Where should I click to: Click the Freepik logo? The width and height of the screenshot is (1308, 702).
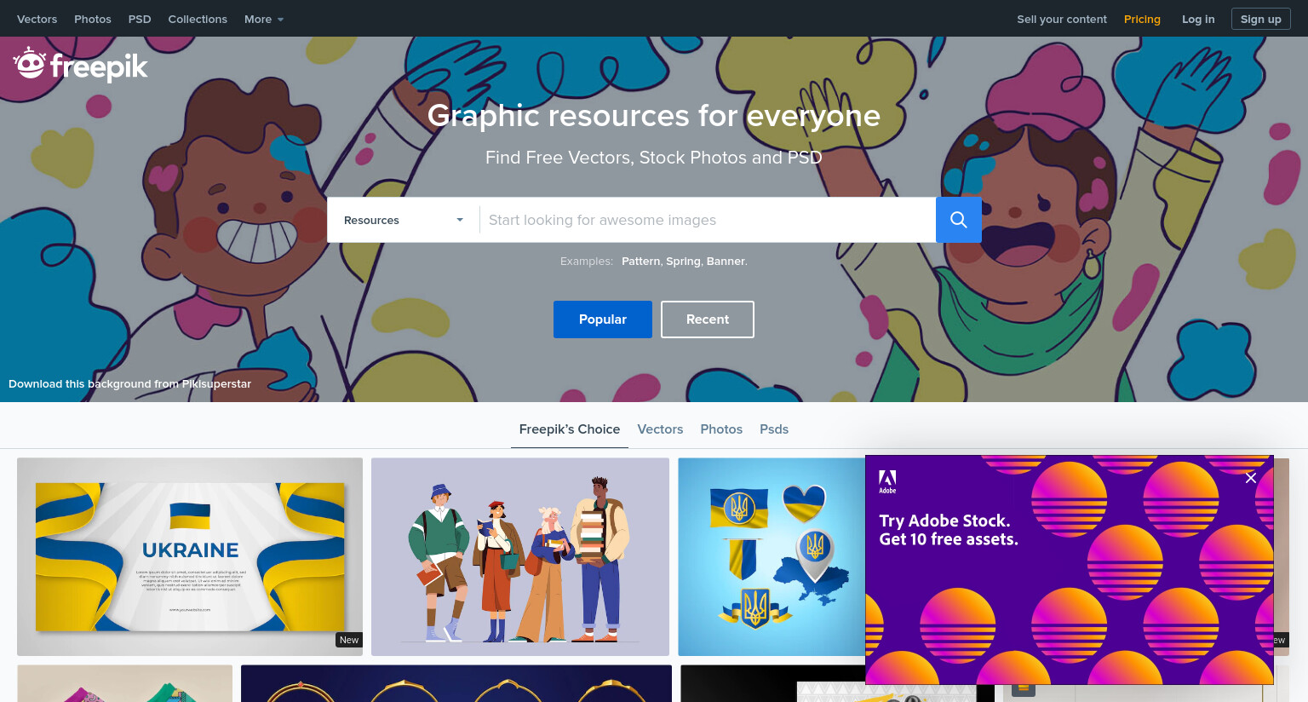(81, 65)
